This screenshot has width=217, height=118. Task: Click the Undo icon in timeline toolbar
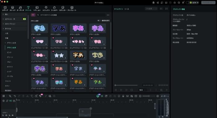click(15, 96)
